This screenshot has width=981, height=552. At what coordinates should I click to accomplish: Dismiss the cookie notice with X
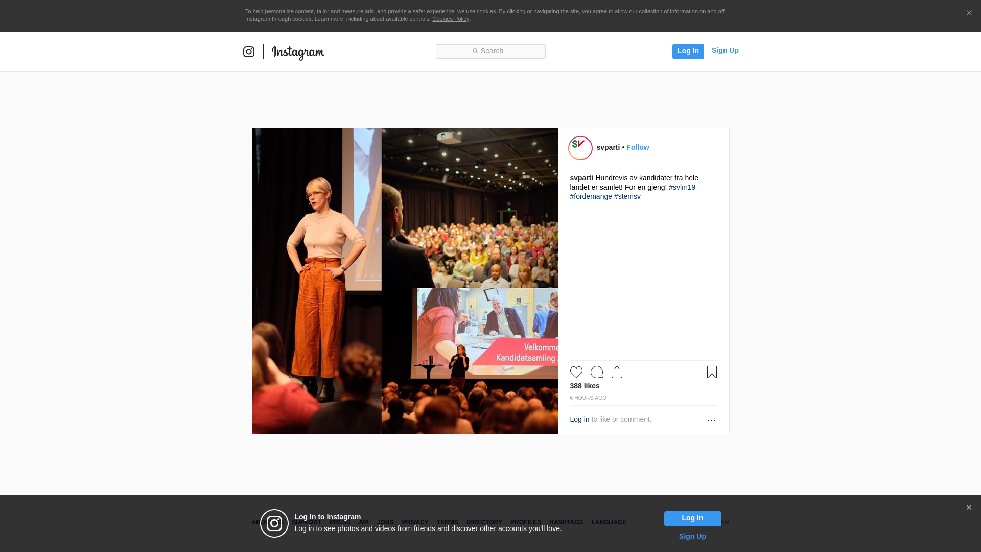969,13
